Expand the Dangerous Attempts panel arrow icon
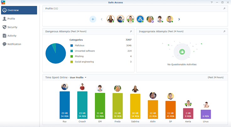Viewport: 231px width, 127px height. pos(131,31)
